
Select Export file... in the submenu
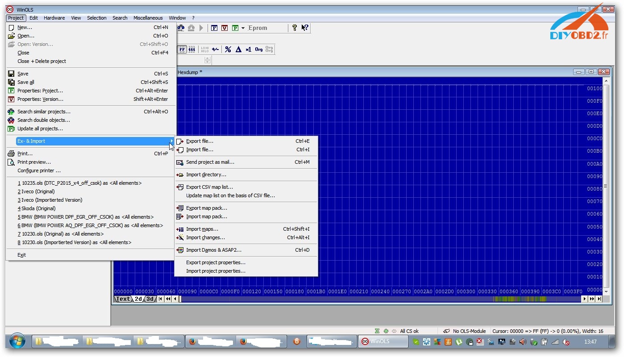click(246, 141)
